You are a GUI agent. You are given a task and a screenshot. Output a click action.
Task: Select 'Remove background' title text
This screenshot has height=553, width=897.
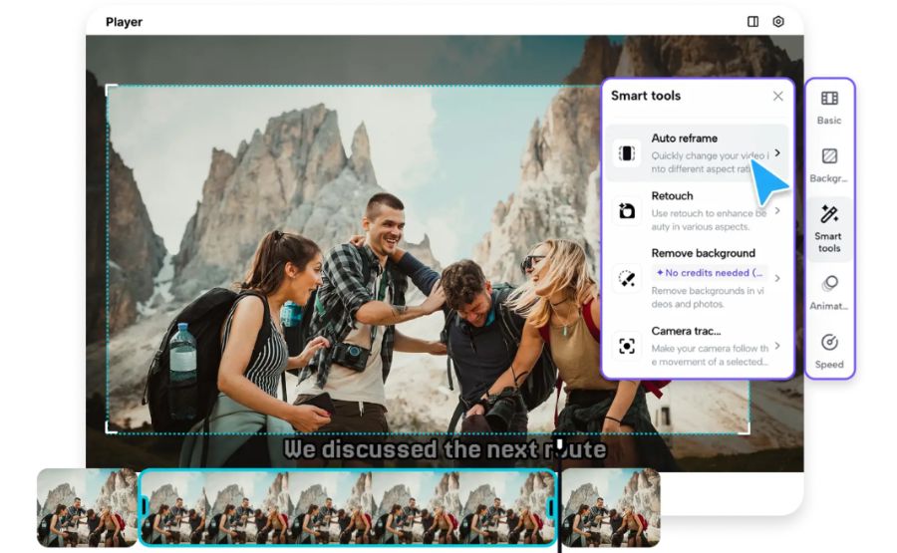pyautogui.click(x=703, y=253)
